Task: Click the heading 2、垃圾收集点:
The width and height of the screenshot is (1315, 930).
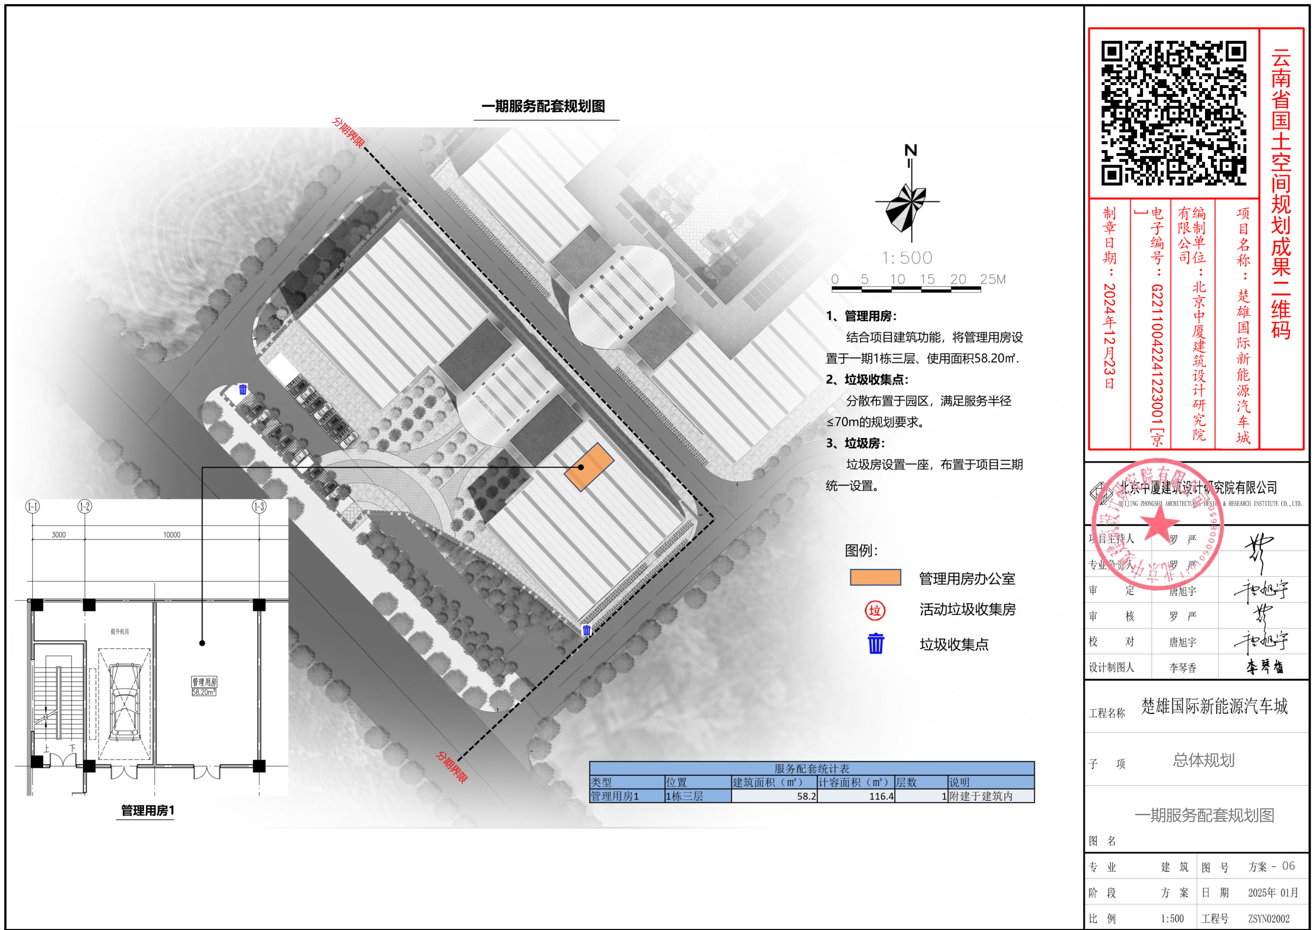Action: point(867,379)
